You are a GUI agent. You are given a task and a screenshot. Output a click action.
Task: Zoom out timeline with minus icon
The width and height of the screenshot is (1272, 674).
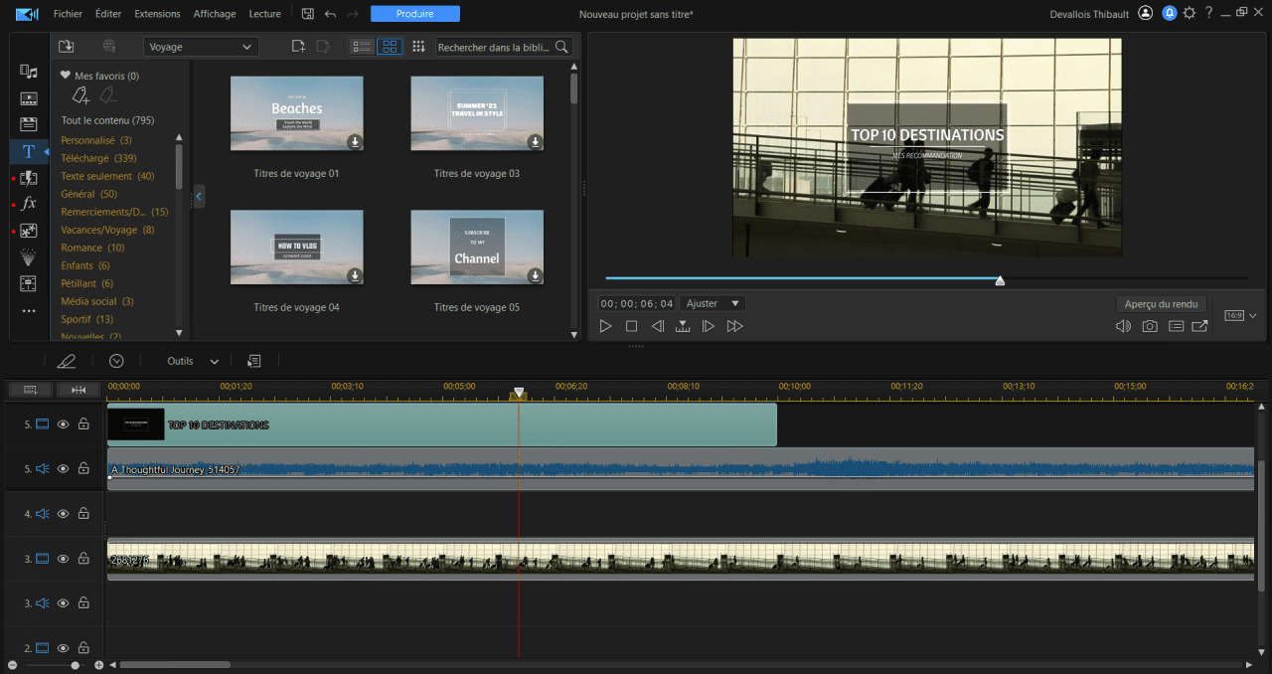12,665
